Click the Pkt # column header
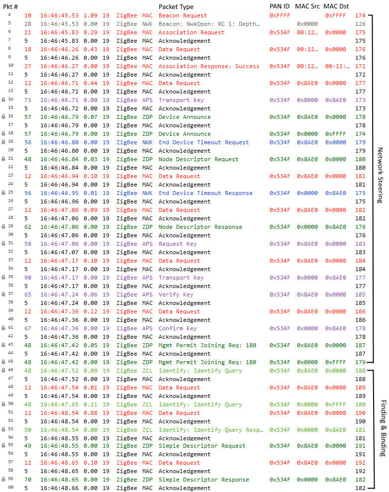Viewport: 389px width, 492px height. click(x=10, y=6)
